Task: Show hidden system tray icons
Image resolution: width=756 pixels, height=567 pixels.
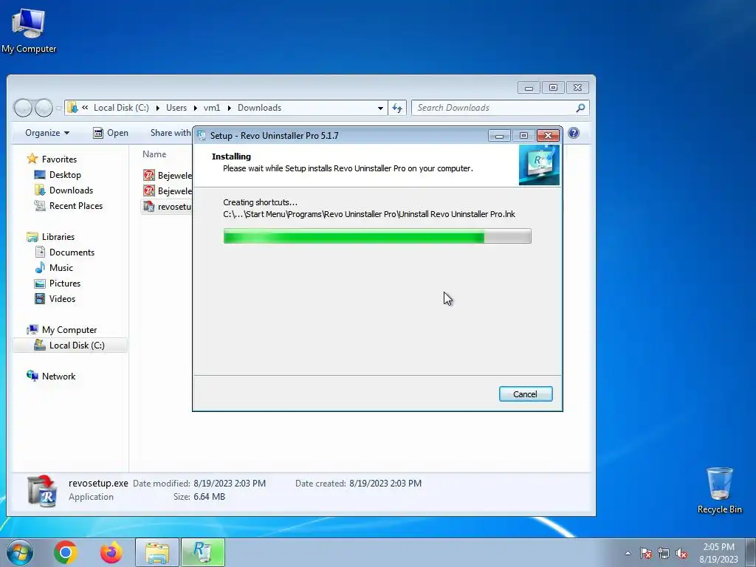Action: [x=628, y=553]
